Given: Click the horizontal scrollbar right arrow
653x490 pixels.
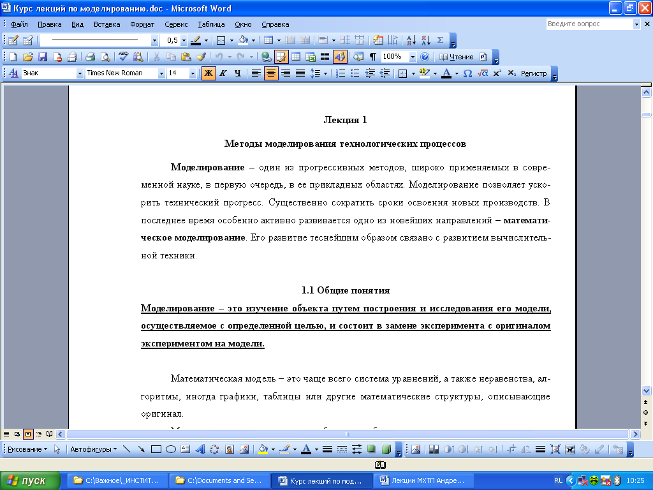Looking at the screenshot, I should pyautogui.click(x=635, y=434).
